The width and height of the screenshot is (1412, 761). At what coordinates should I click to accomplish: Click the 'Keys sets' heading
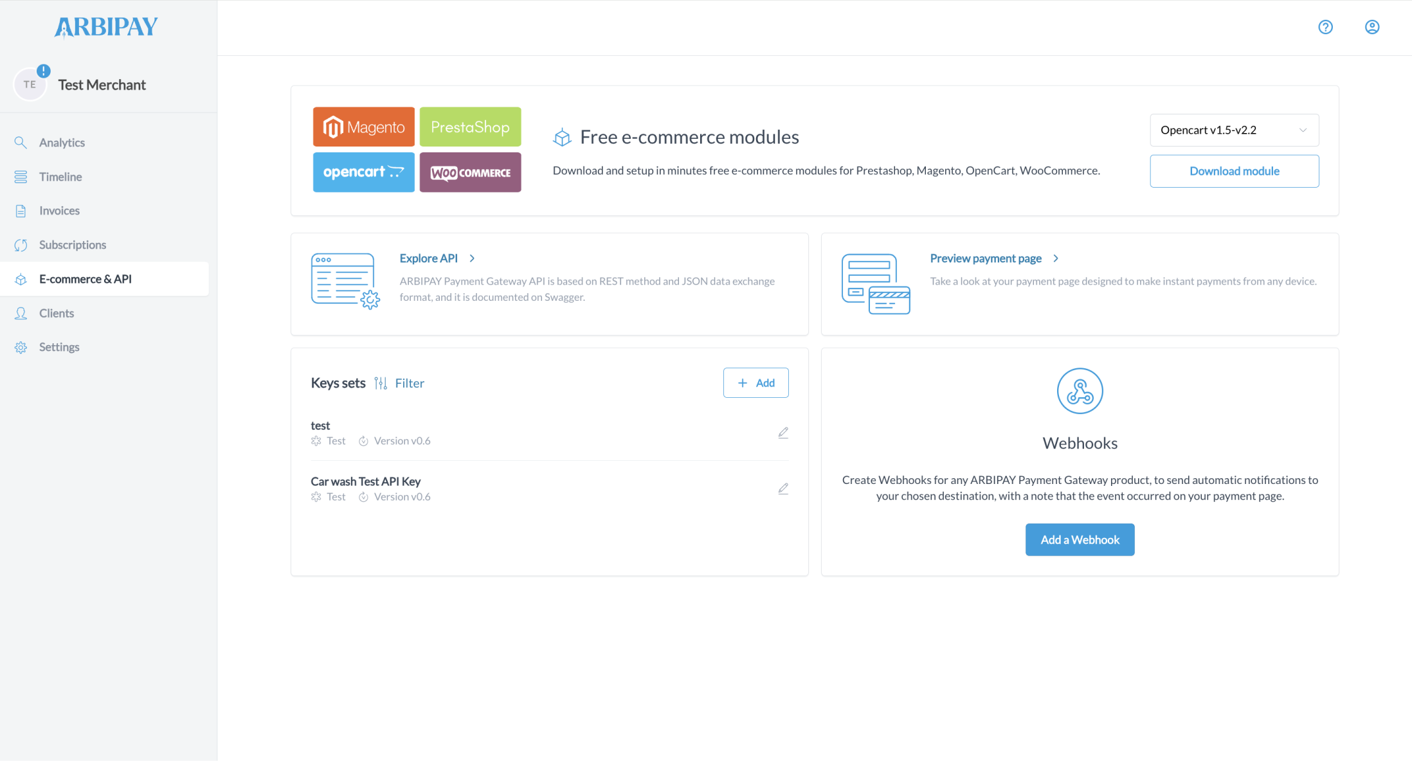338,383
